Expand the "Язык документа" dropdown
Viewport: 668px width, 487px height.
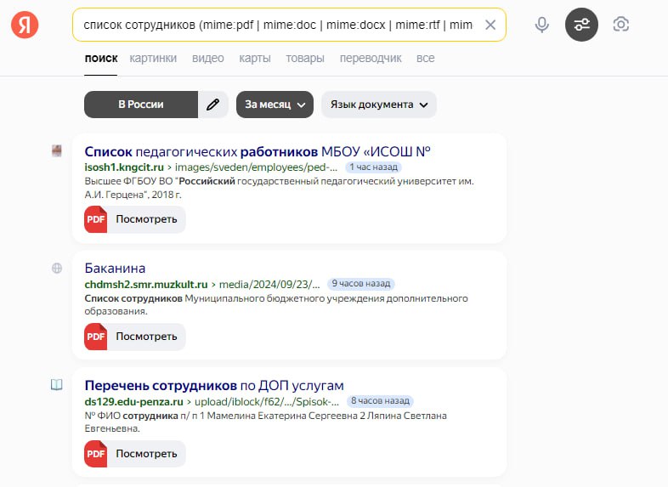(x=379, y=105)
